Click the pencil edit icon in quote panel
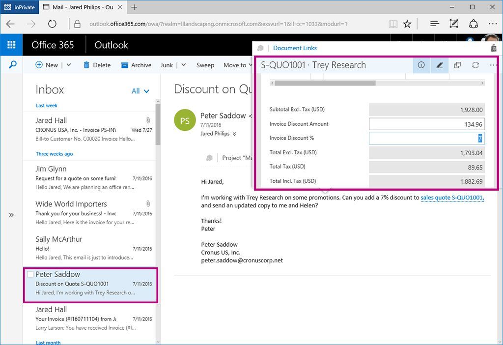503x345 pixels. (x=440, y=65)
